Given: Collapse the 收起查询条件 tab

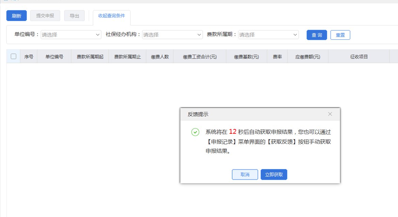Looking at the screenshot, I should click(x=111, y=16).
